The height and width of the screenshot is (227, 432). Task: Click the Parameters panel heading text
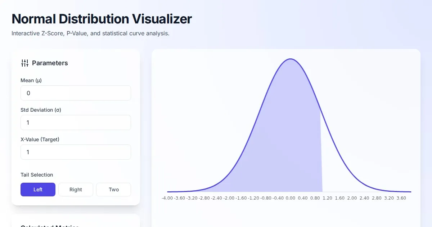pyautogui.click(x=50, y=63)
